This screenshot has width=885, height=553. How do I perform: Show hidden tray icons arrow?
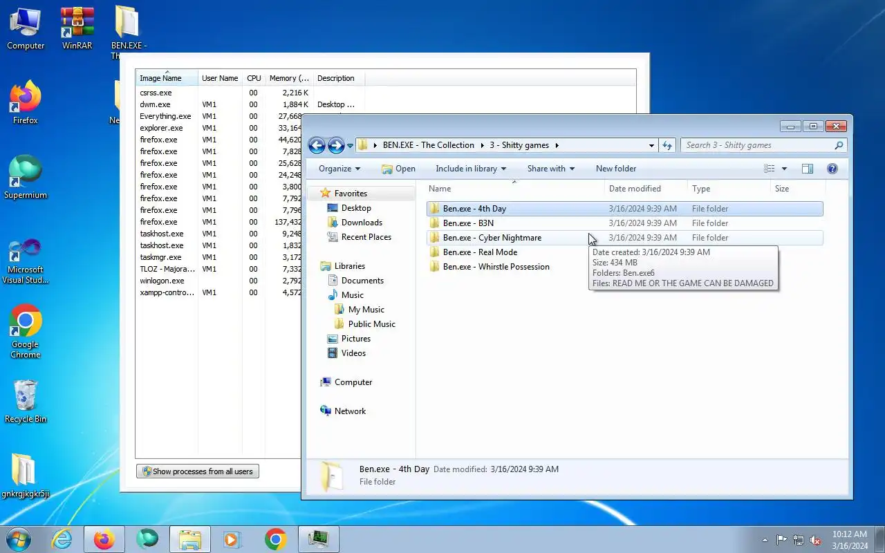click(x=765, y=540)
